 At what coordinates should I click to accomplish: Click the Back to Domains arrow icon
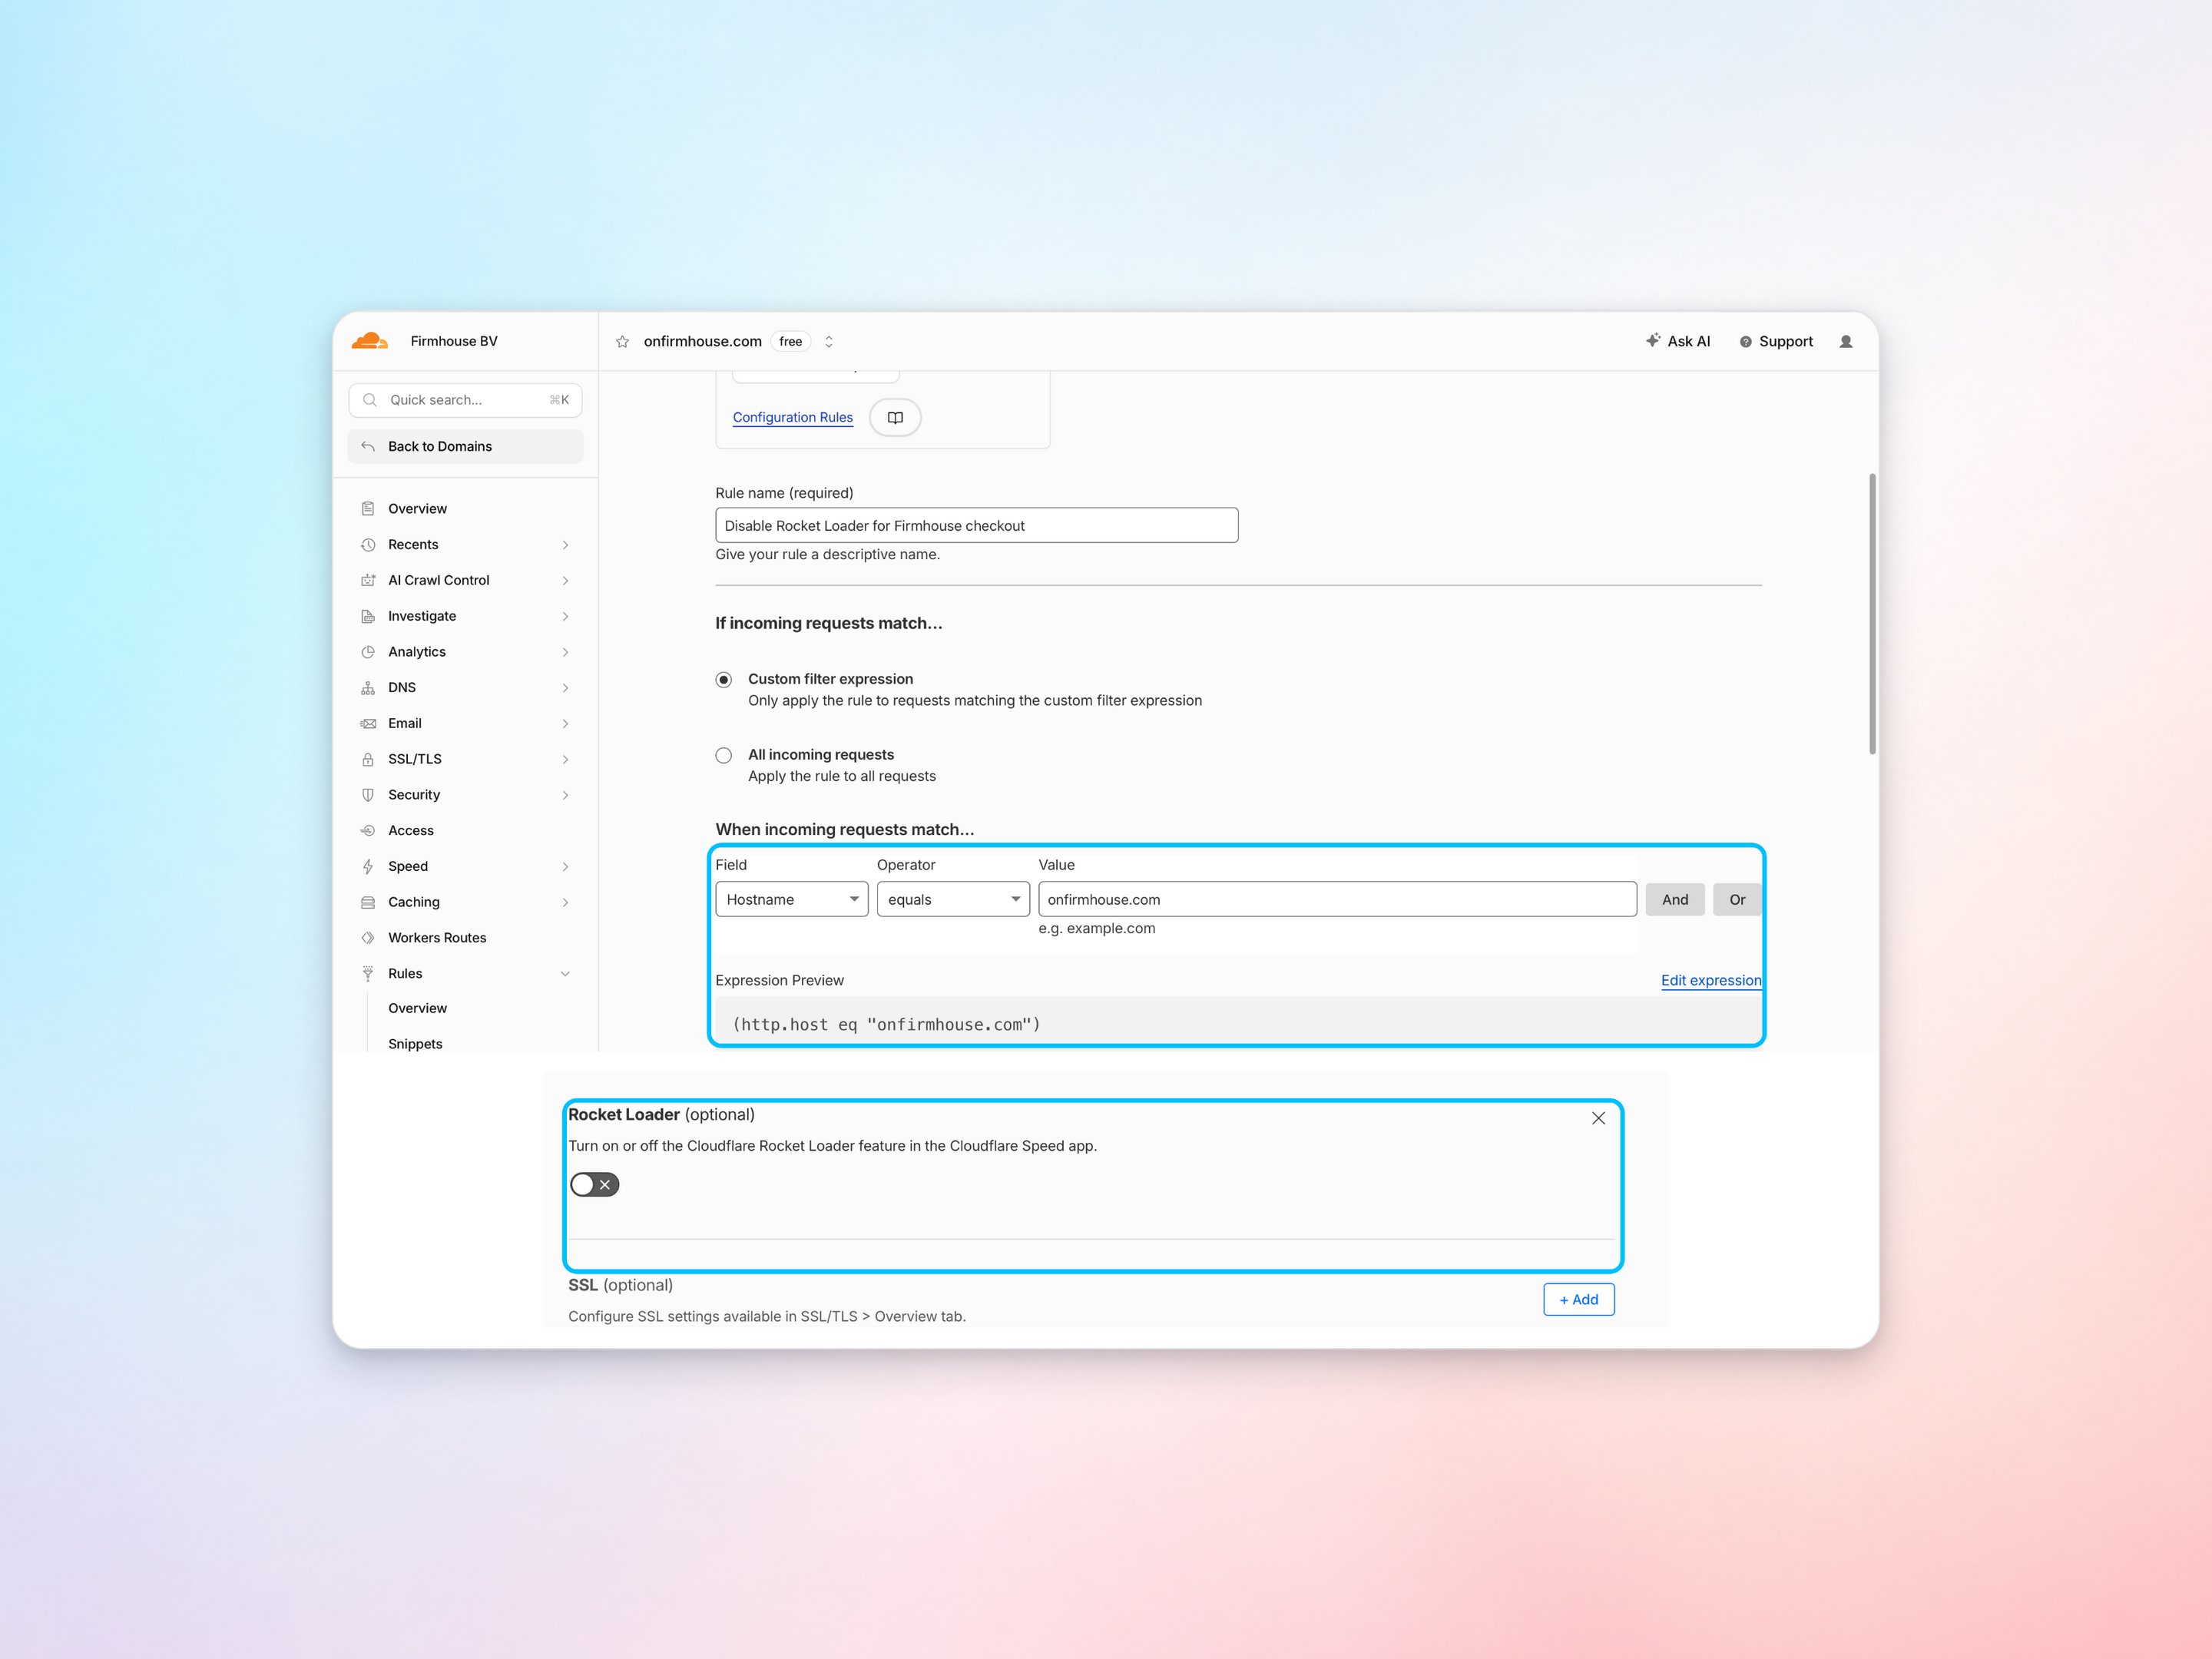pyautogui.click(x=368, y=446)
